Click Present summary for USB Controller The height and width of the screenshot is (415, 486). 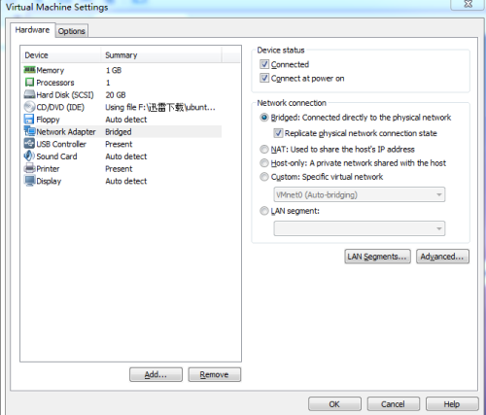119,144
